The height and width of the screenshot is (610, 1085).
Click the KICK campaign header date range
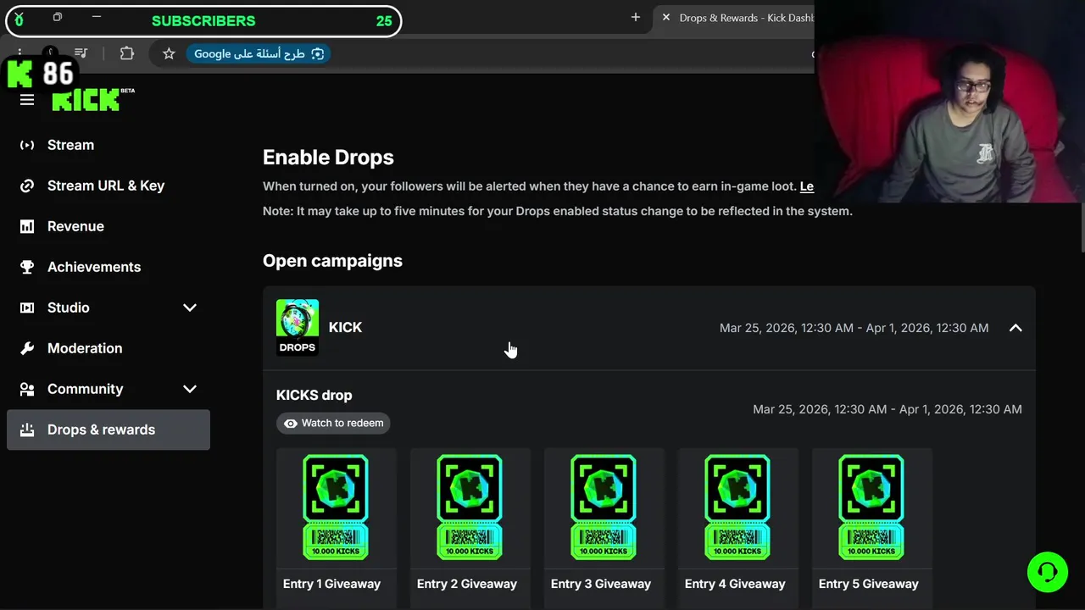[854, 328]
